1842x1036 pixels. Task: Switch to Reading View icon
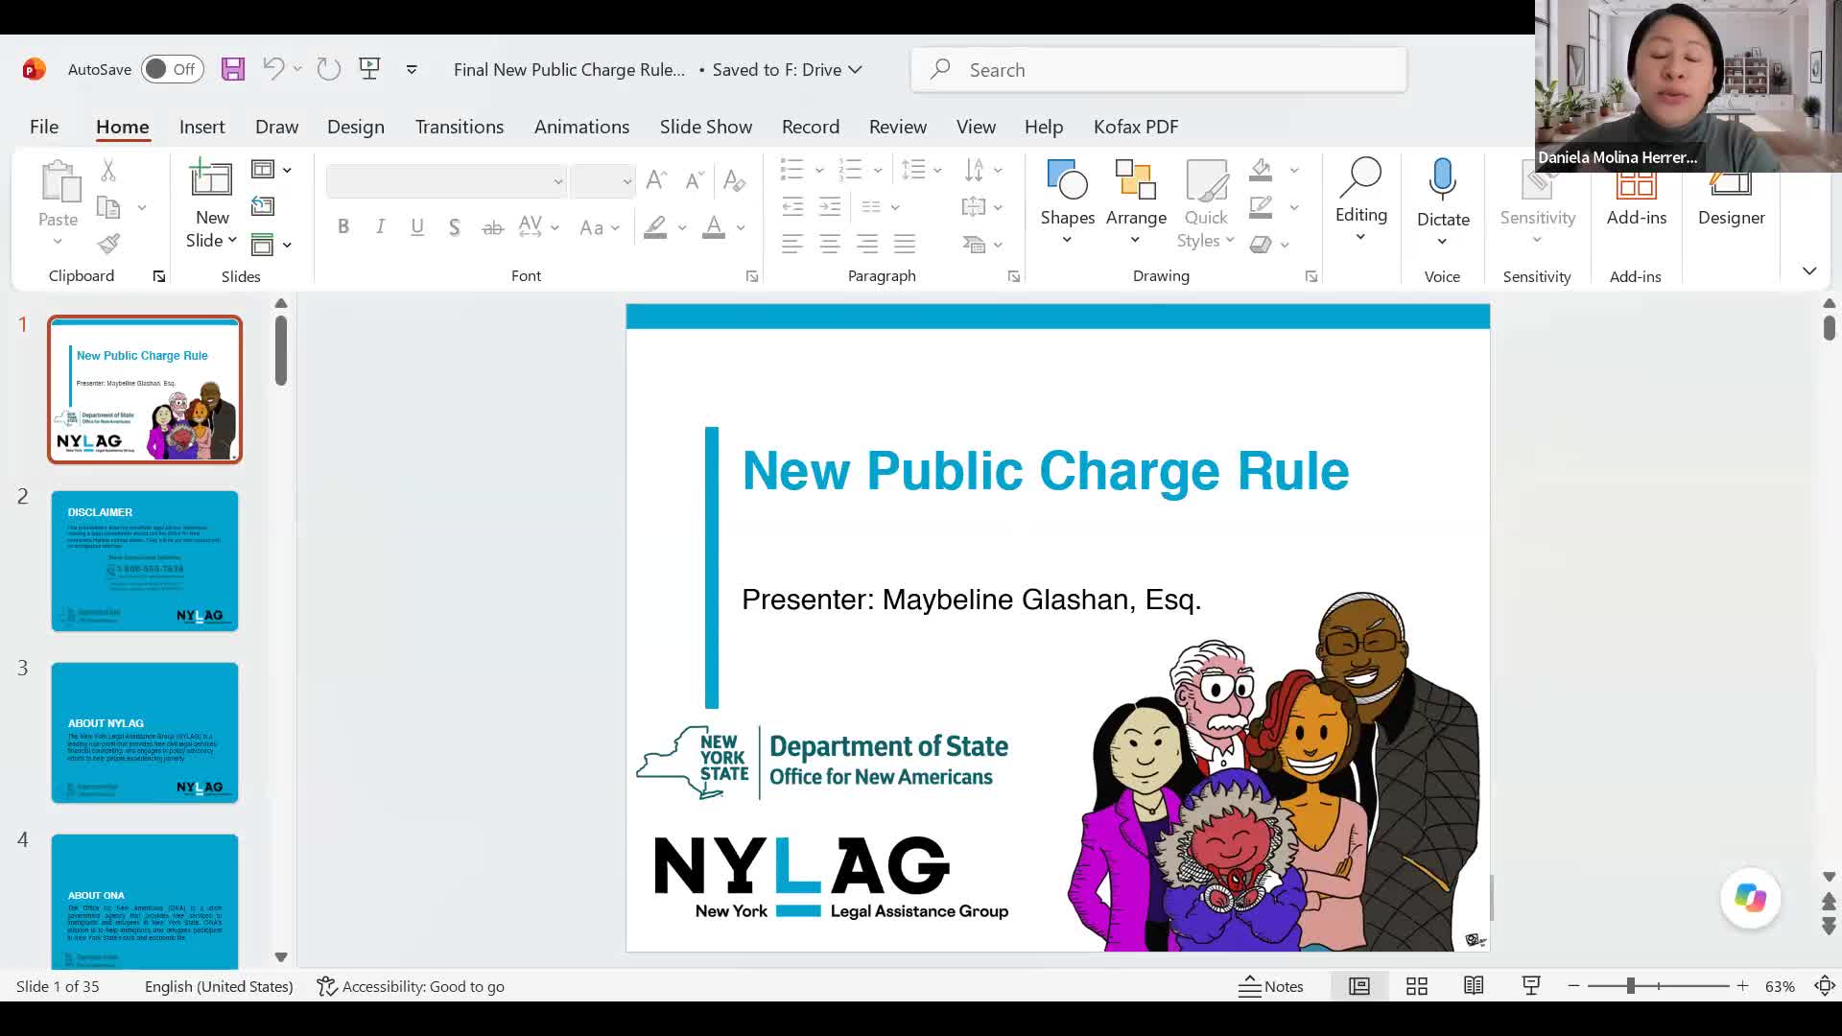(x=1474, y=986)
